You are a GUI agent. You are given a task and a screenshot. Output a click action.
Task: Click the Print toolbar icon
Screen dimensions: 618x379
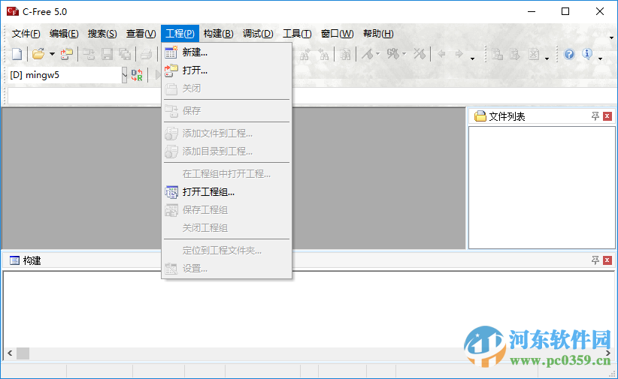(x=146, y=54)
